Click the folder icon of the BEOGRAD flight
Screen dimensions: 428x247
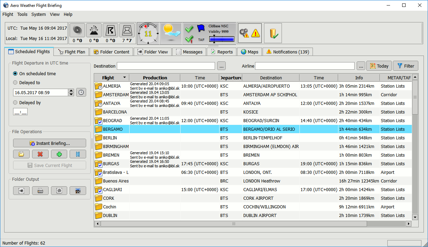99,121
